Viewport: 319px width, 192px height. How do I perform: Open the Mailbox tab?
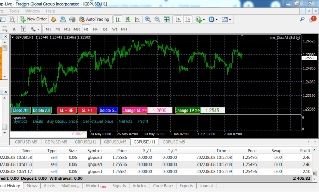pos(70,186)
